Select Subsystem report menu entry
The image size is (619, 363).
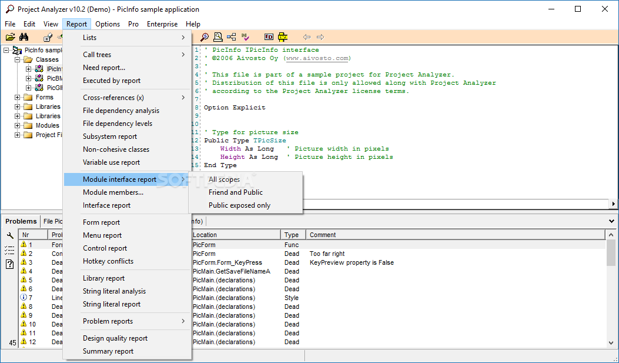coord(127,136)
